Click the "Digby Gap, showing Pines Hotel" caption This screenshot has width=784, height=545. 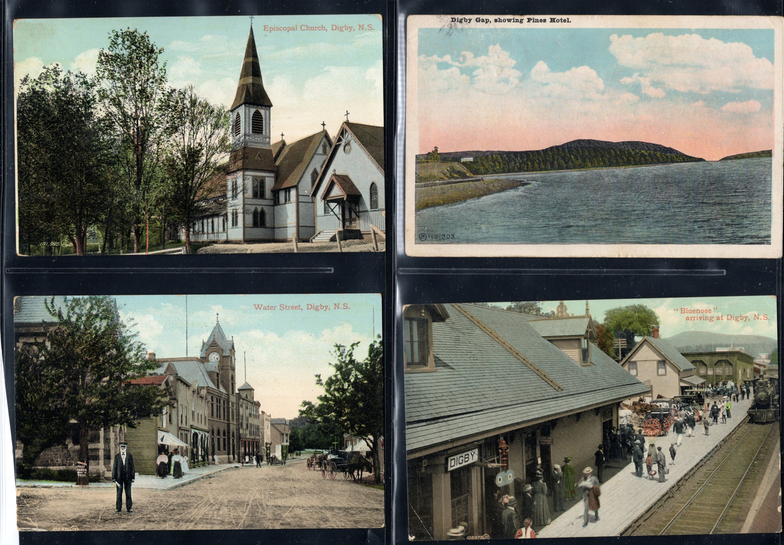coord(511,20)
